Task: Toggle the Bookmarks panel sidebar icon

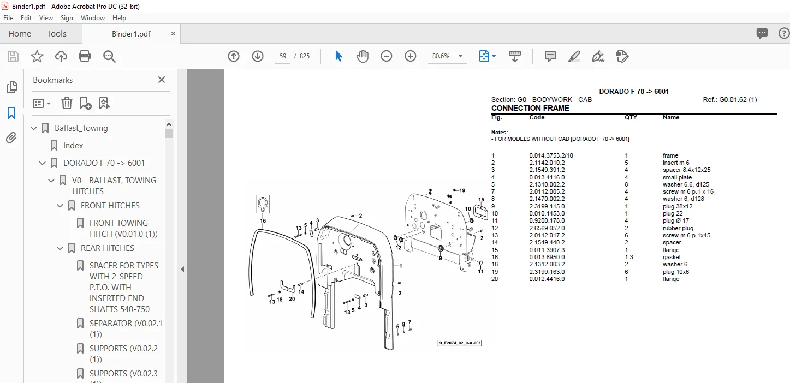Action: point(11,113)
